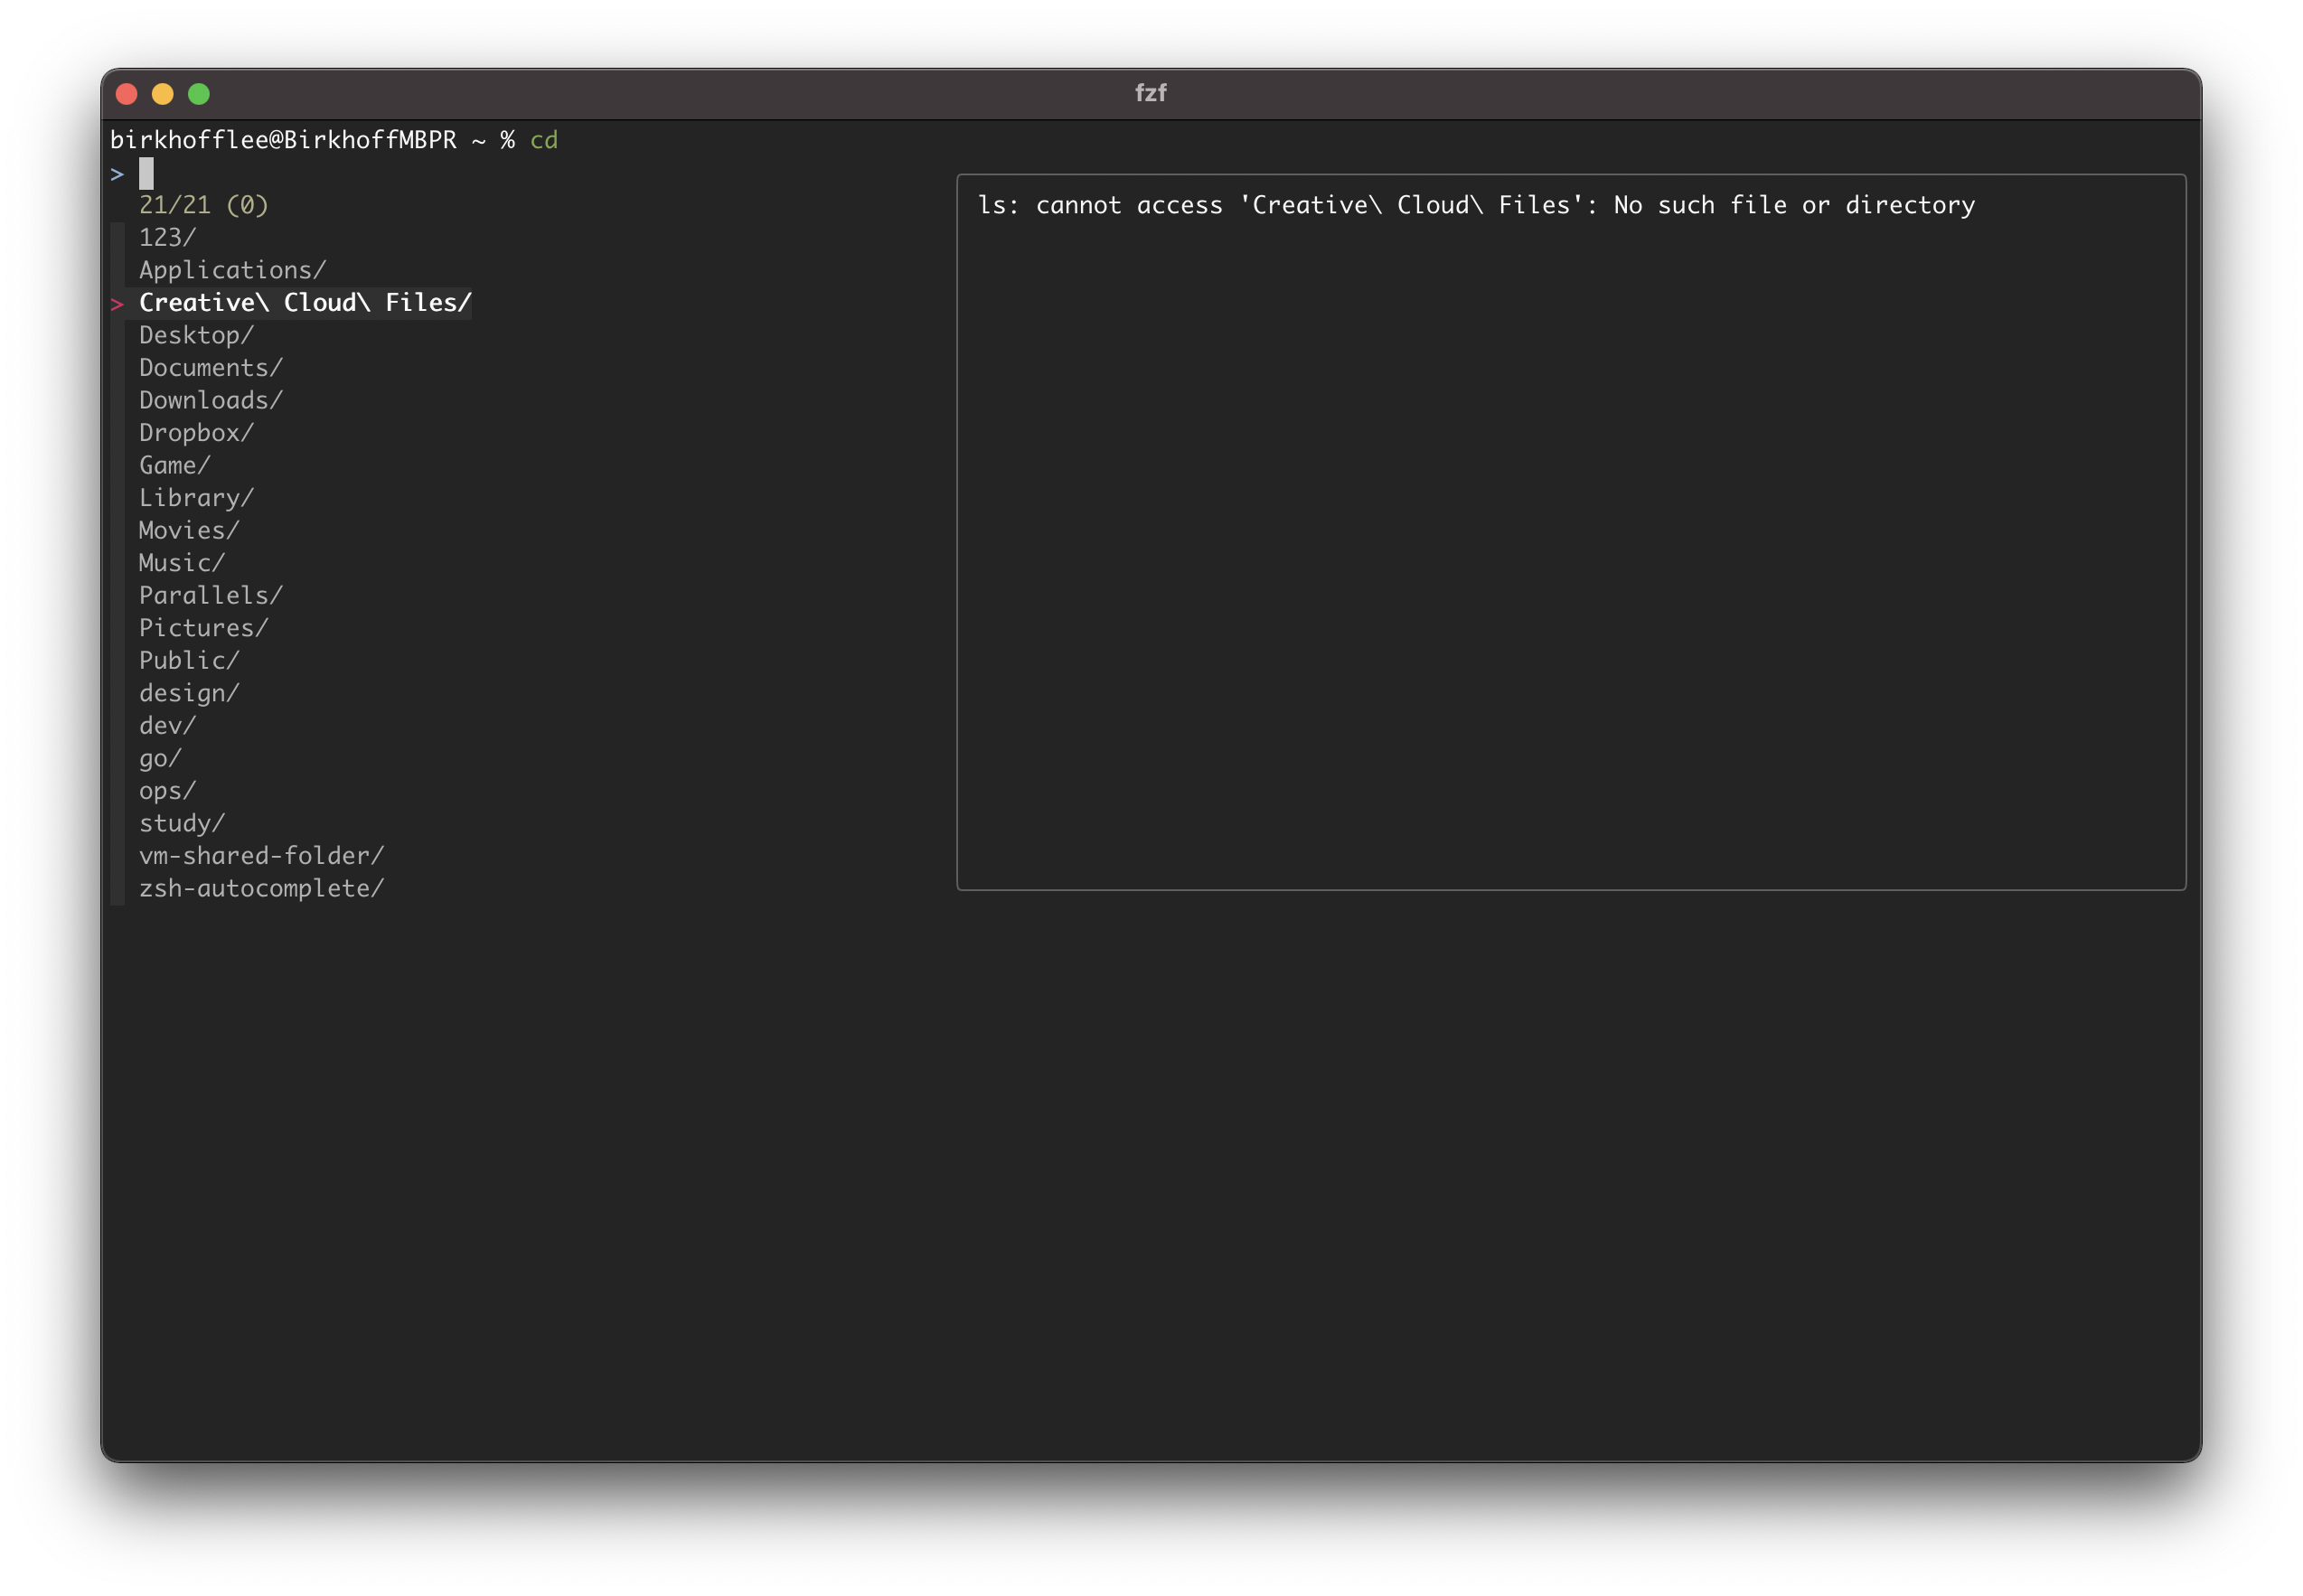Select the Pictures/ folder
Image resolution: width=2303 pixels, height=1596 pixels.
pyautogui.click(x=202, y=627)
